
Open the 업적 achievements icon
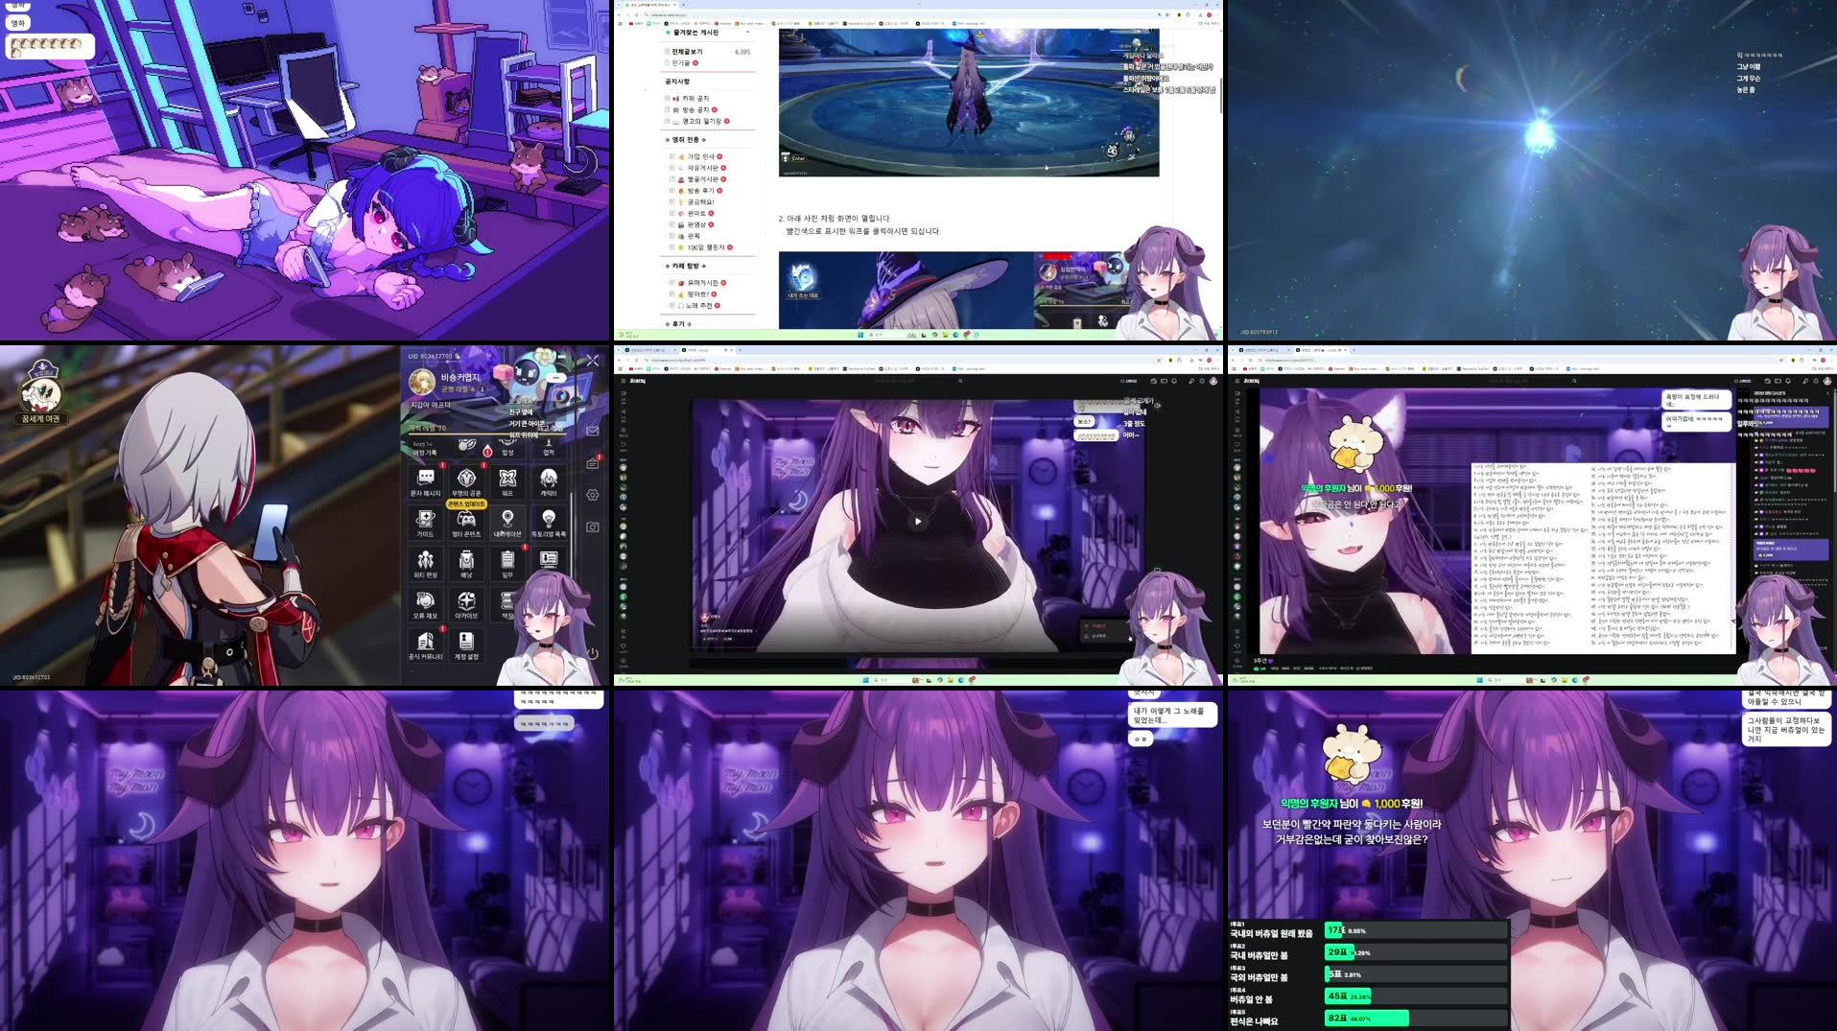pyautogui.click(x=549, y=446)
